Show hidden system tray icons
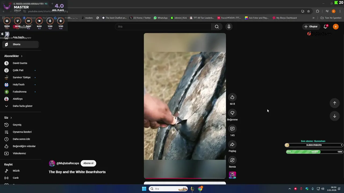Viewport: 344px width, 193px height. pyautogui.click(x=289, y=189)
